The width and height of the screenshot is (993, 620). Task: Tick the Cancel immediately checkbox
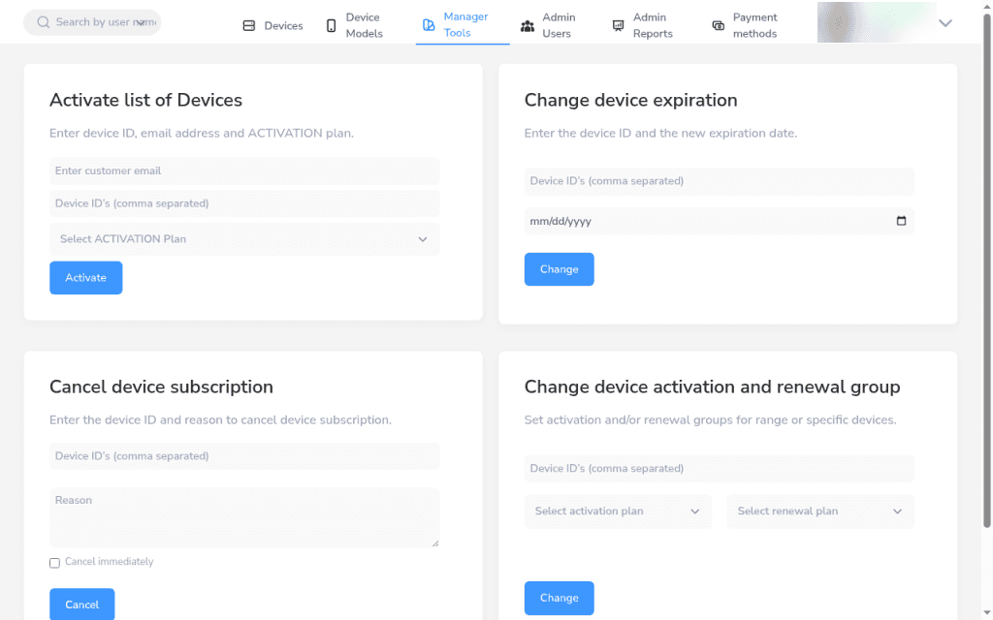click(55, 563)
